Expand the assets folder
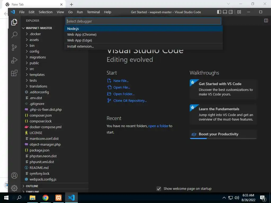 point(34,40)
